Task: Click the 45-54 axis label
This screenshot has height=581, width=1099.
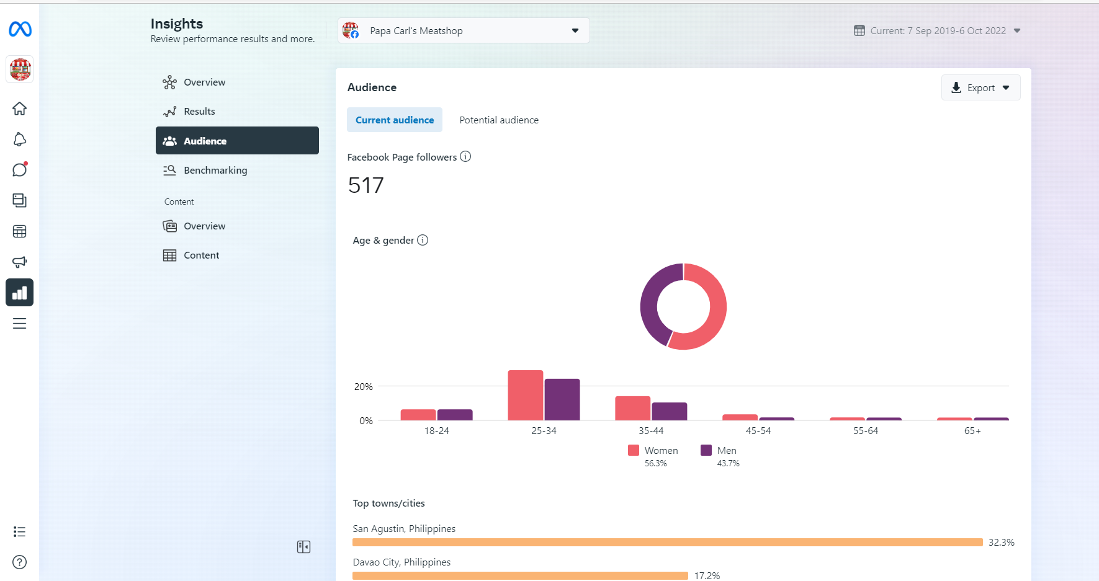Action: coord(758,431)
